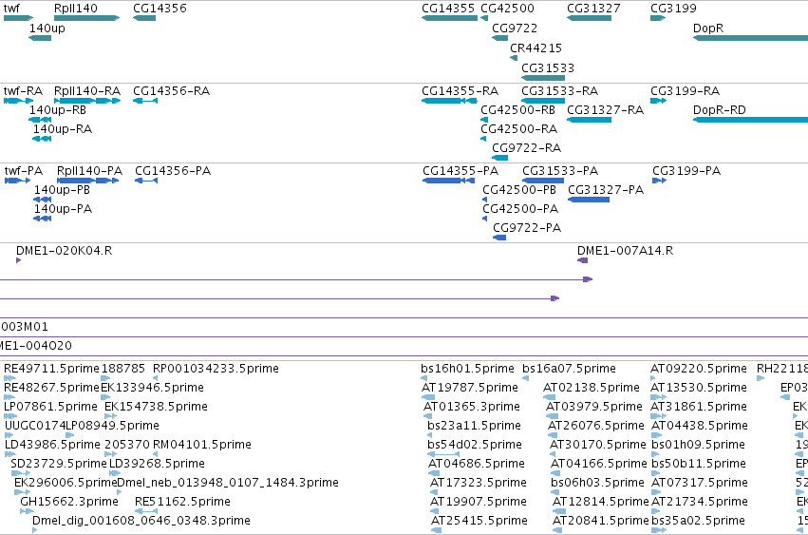Image resolution: width=808 pixels, height=535 pixels.
Task: Click transcript CG14355-RA label
Action: click(x=460, y=91)
